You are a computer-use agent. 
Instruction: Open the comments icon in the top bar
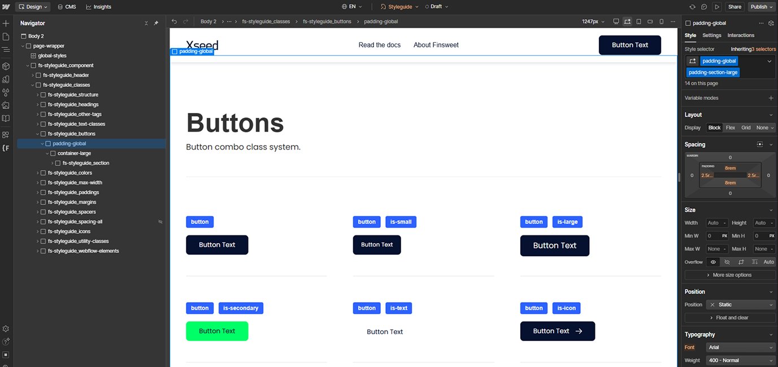pos(704,6)
